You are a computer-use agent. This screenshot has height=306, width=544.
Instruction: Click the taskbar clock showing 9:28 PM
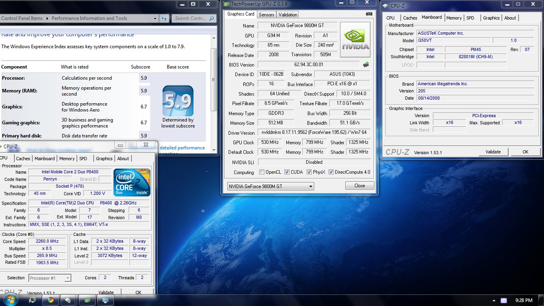click(524, 300)
